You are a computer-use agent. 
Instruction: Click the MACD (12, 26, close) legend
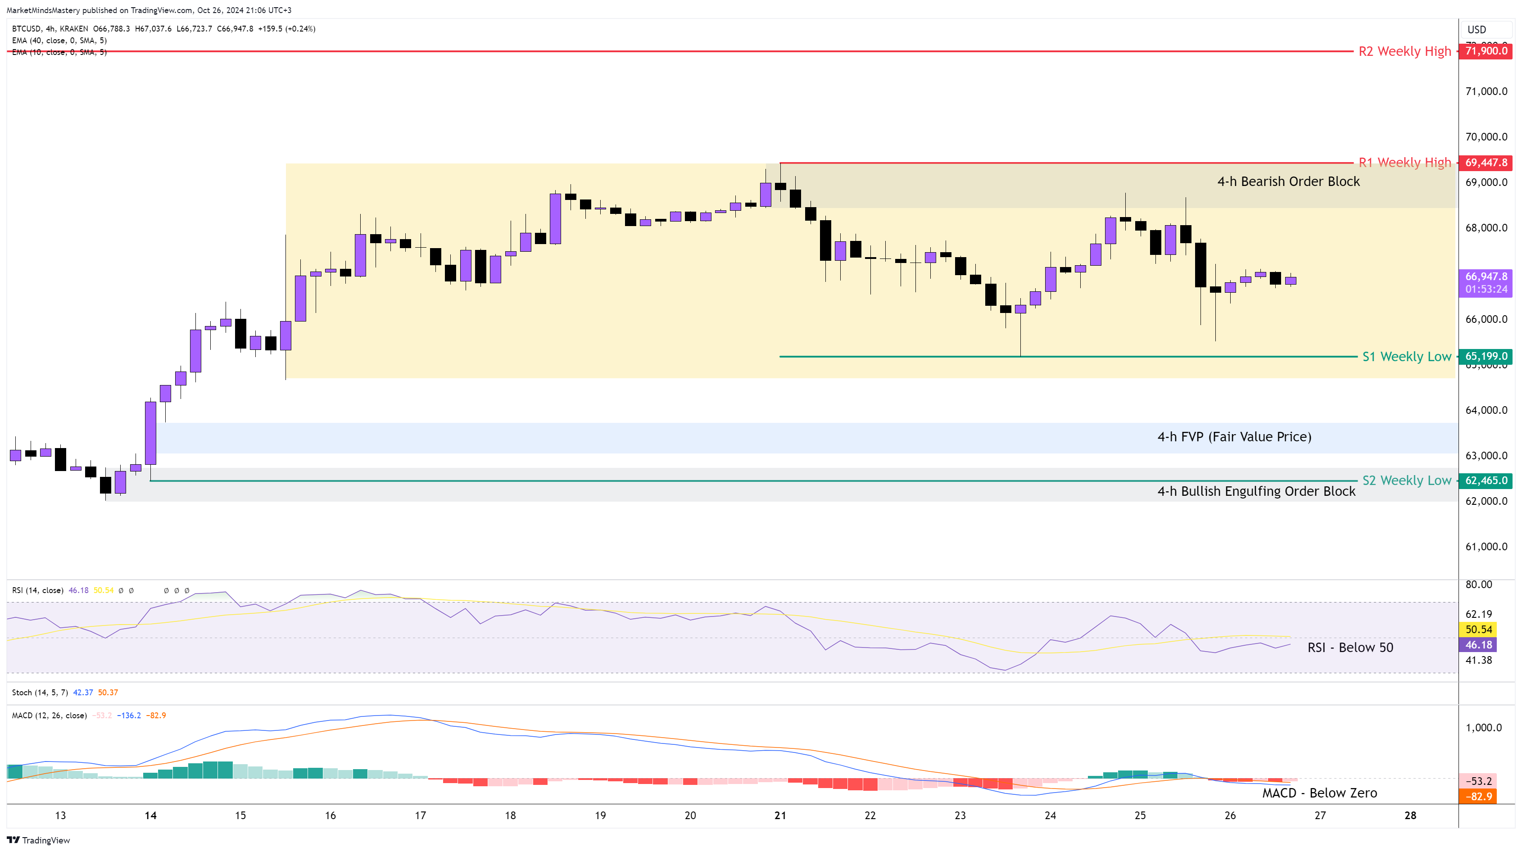(49, 716)
